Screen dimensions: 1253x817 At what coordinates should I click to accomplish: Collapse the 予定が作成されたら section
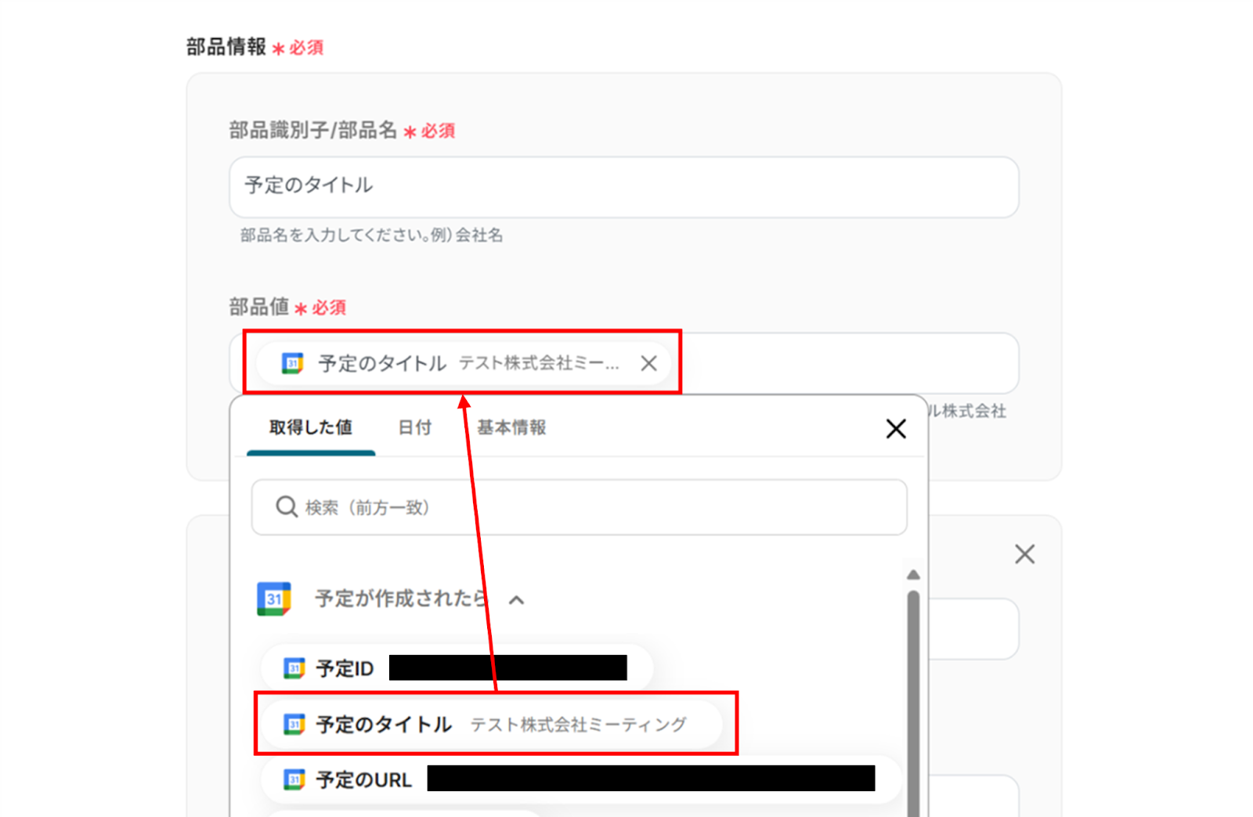tap(516, 600)
